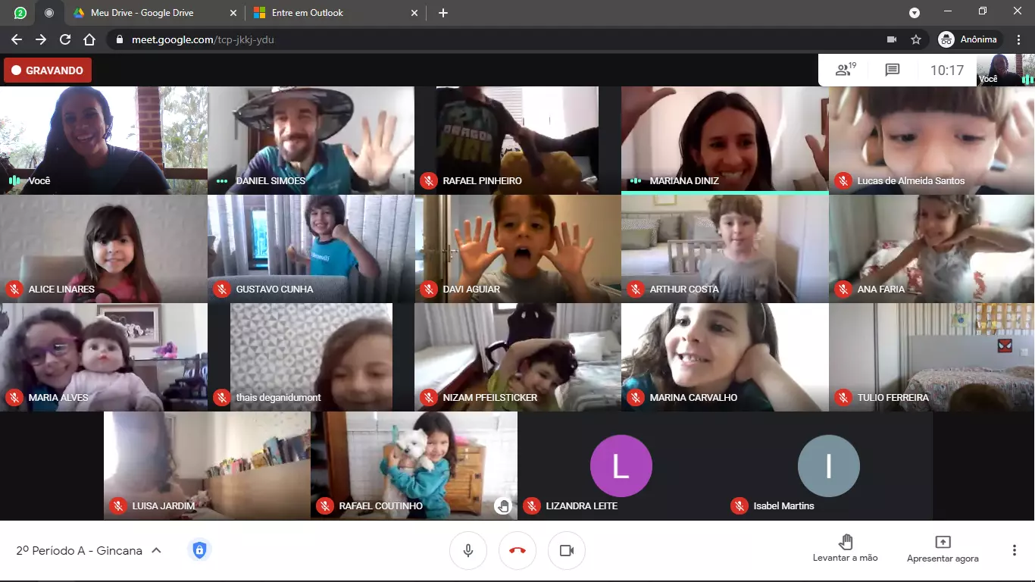This screenshot has height=582, width=1035.
Task: Open the meeting chat panel
Action: click(893, 70)
